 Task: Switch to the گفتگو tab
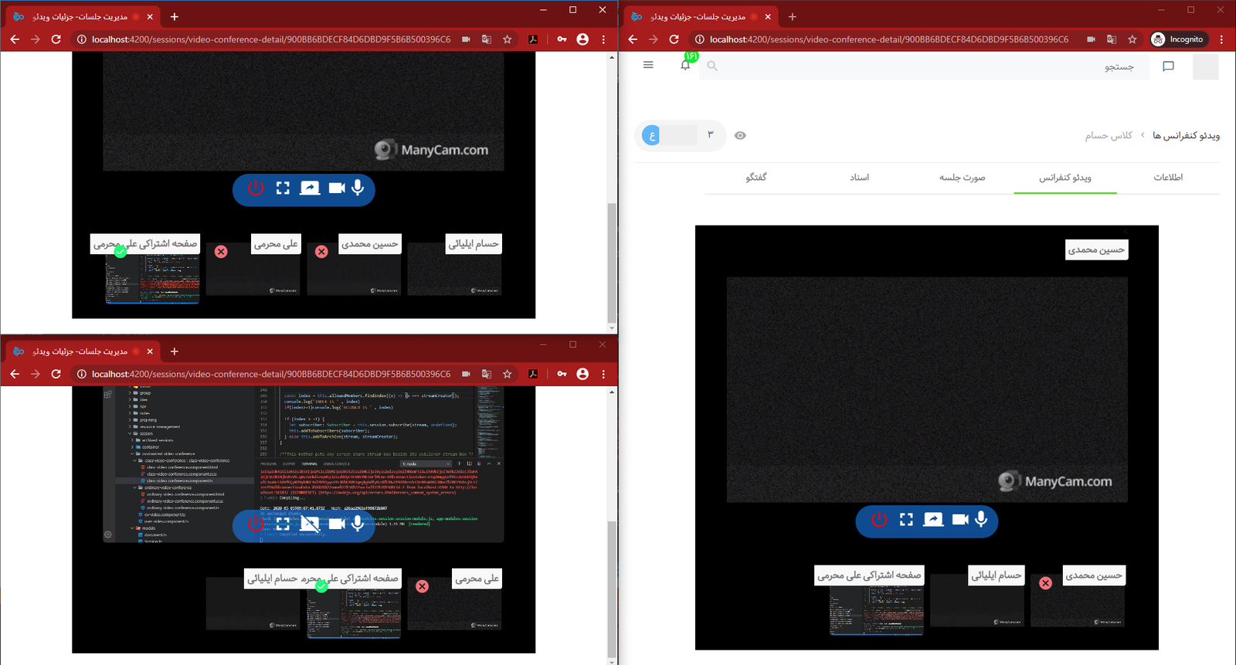(756, 178)
